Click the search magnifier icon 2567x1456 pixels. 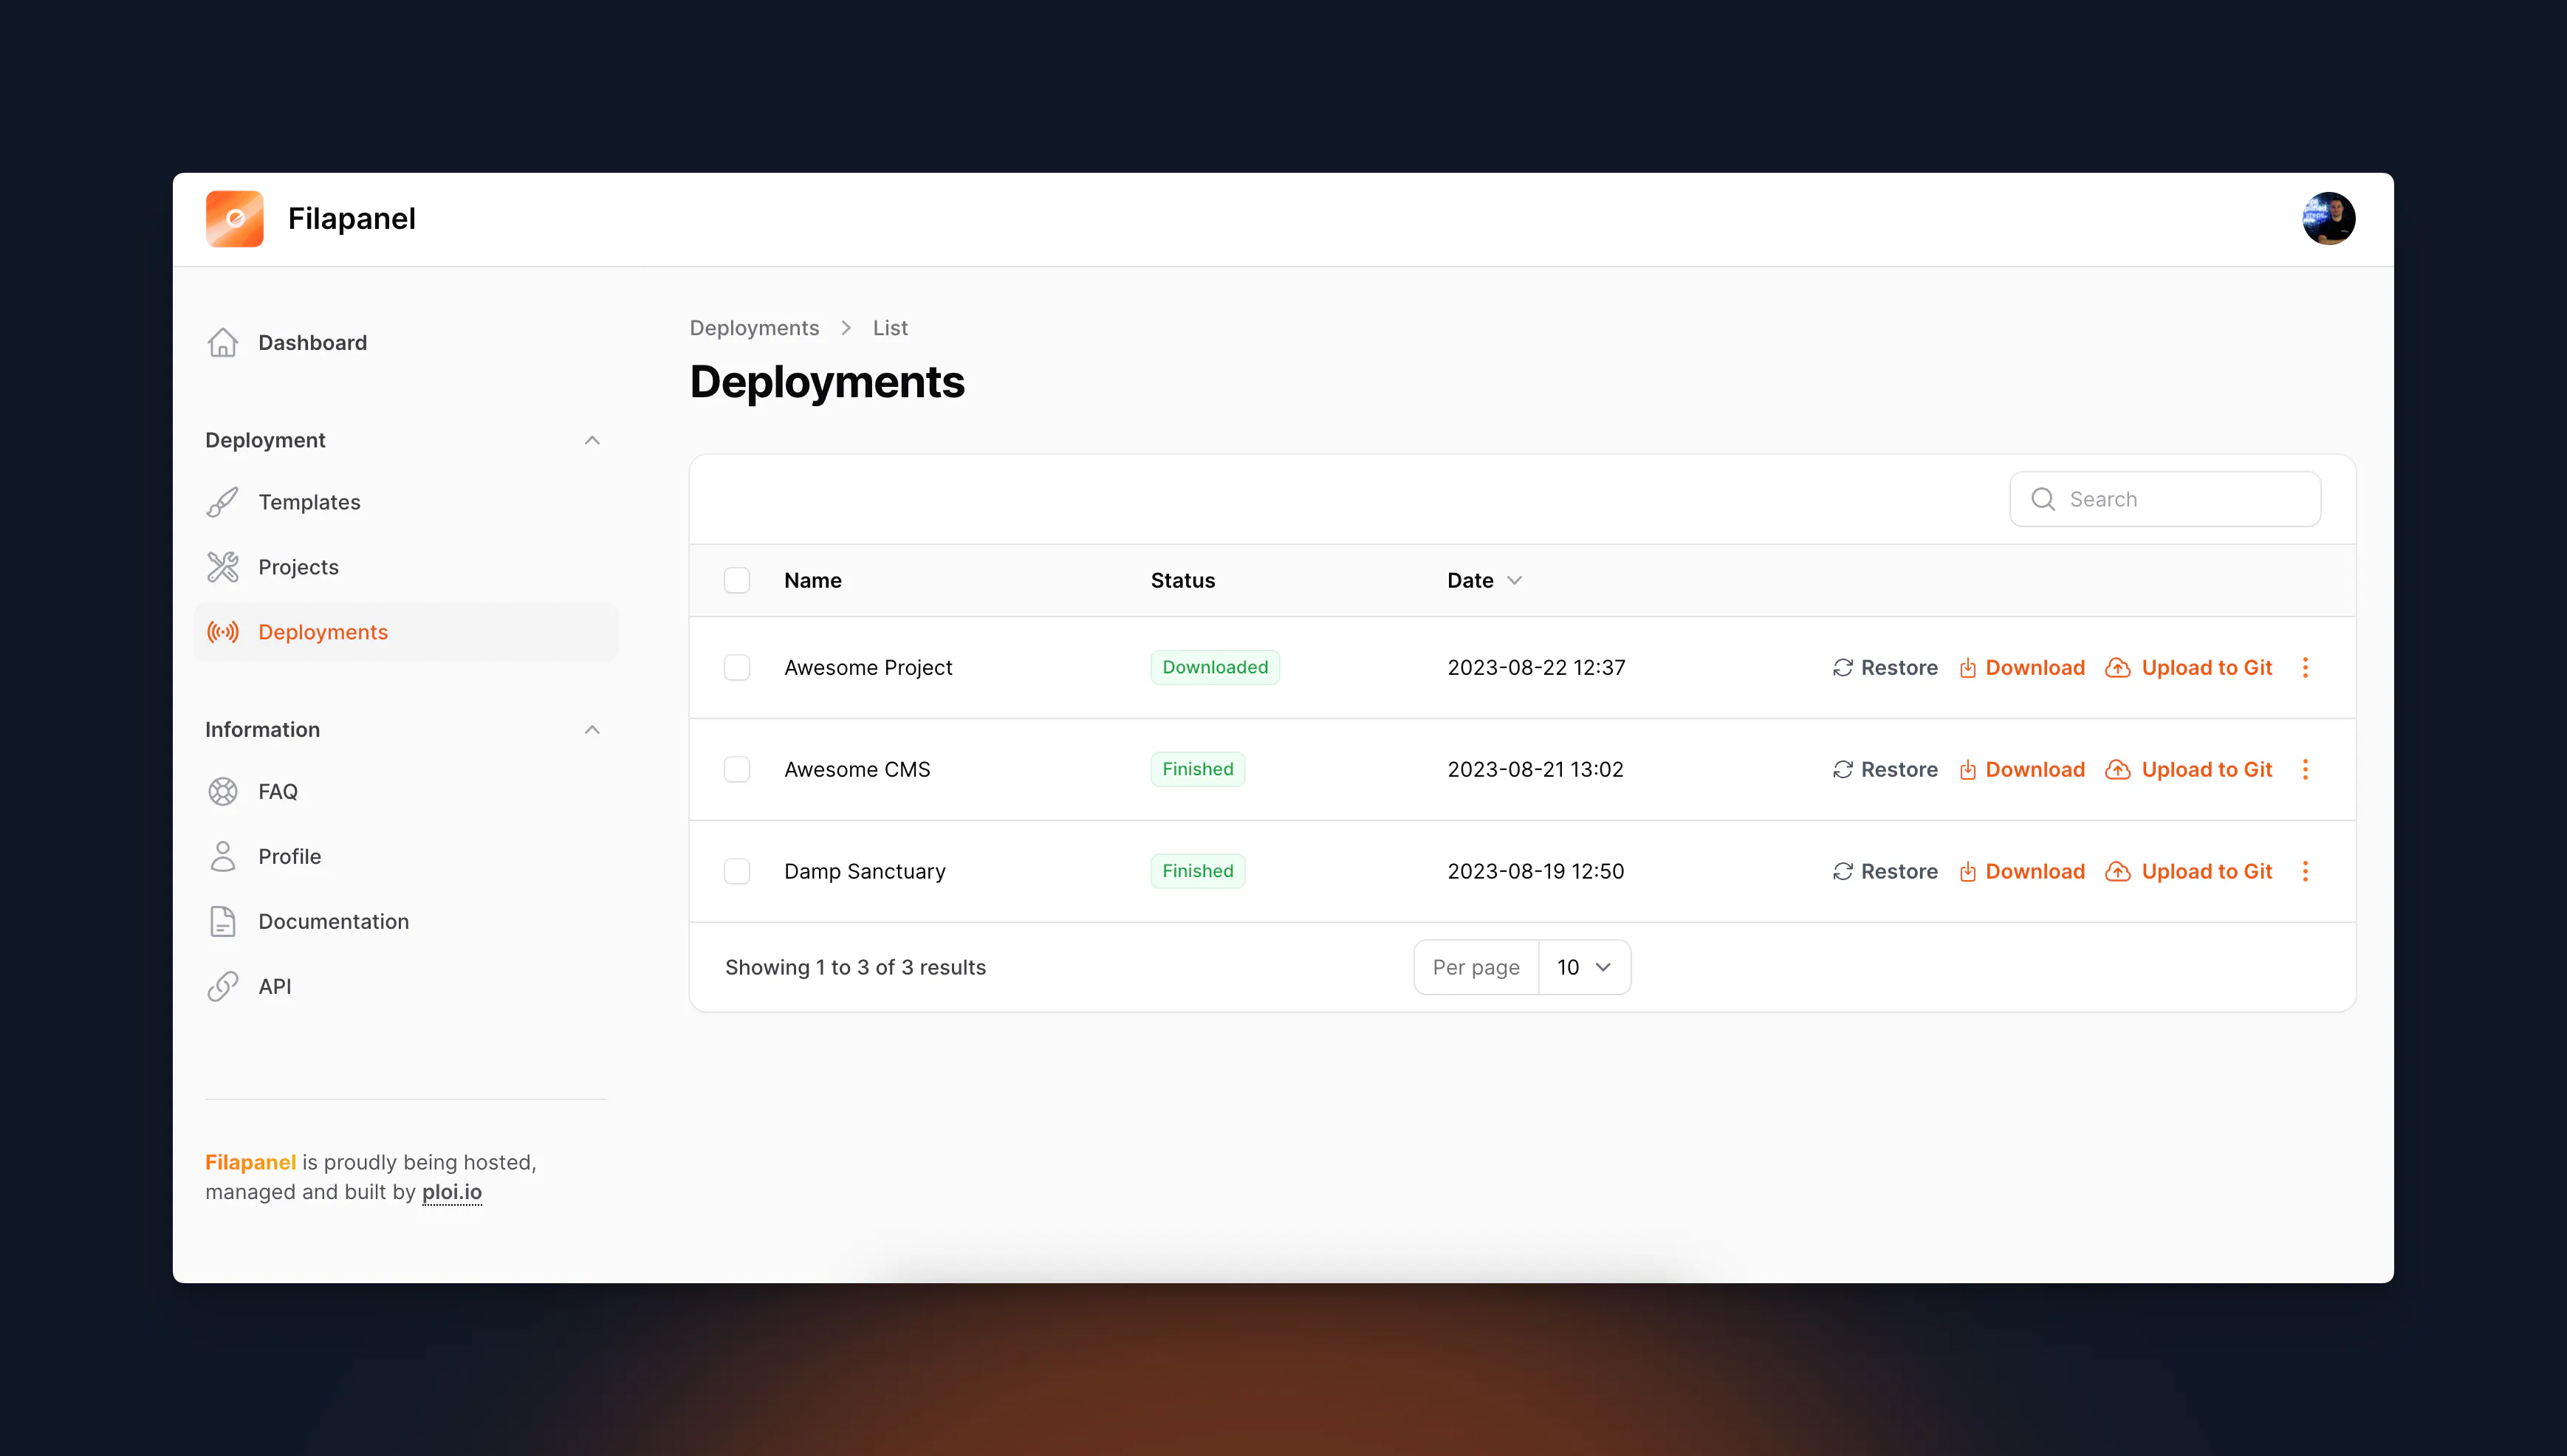[2043, 499]
